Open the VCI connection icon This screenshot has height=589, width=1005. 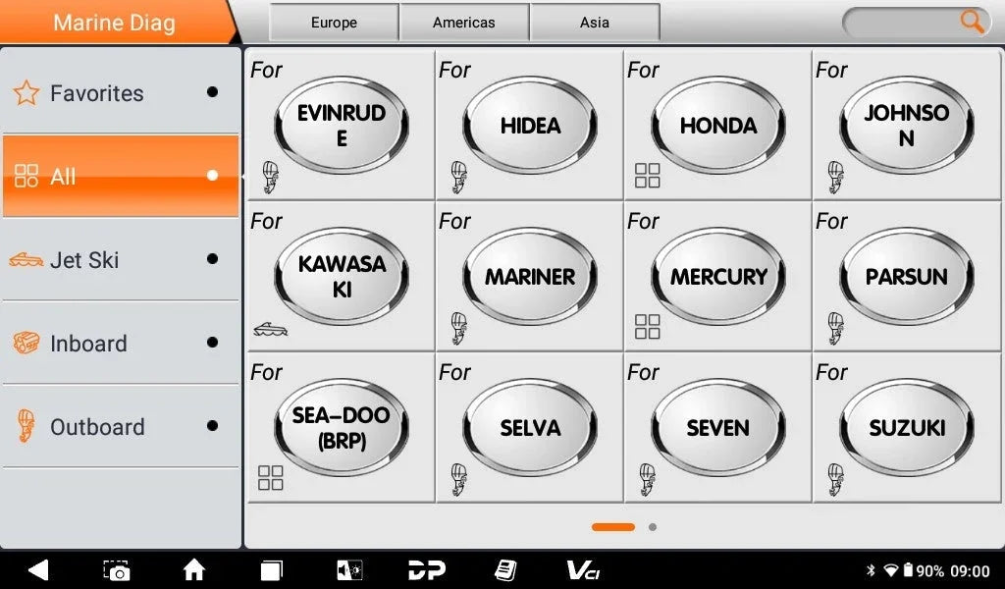[x=583, y=570]
